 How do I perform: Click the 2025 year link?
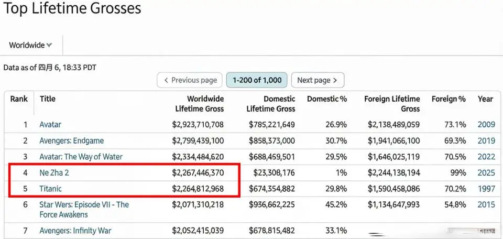click(x=486, y=172)
